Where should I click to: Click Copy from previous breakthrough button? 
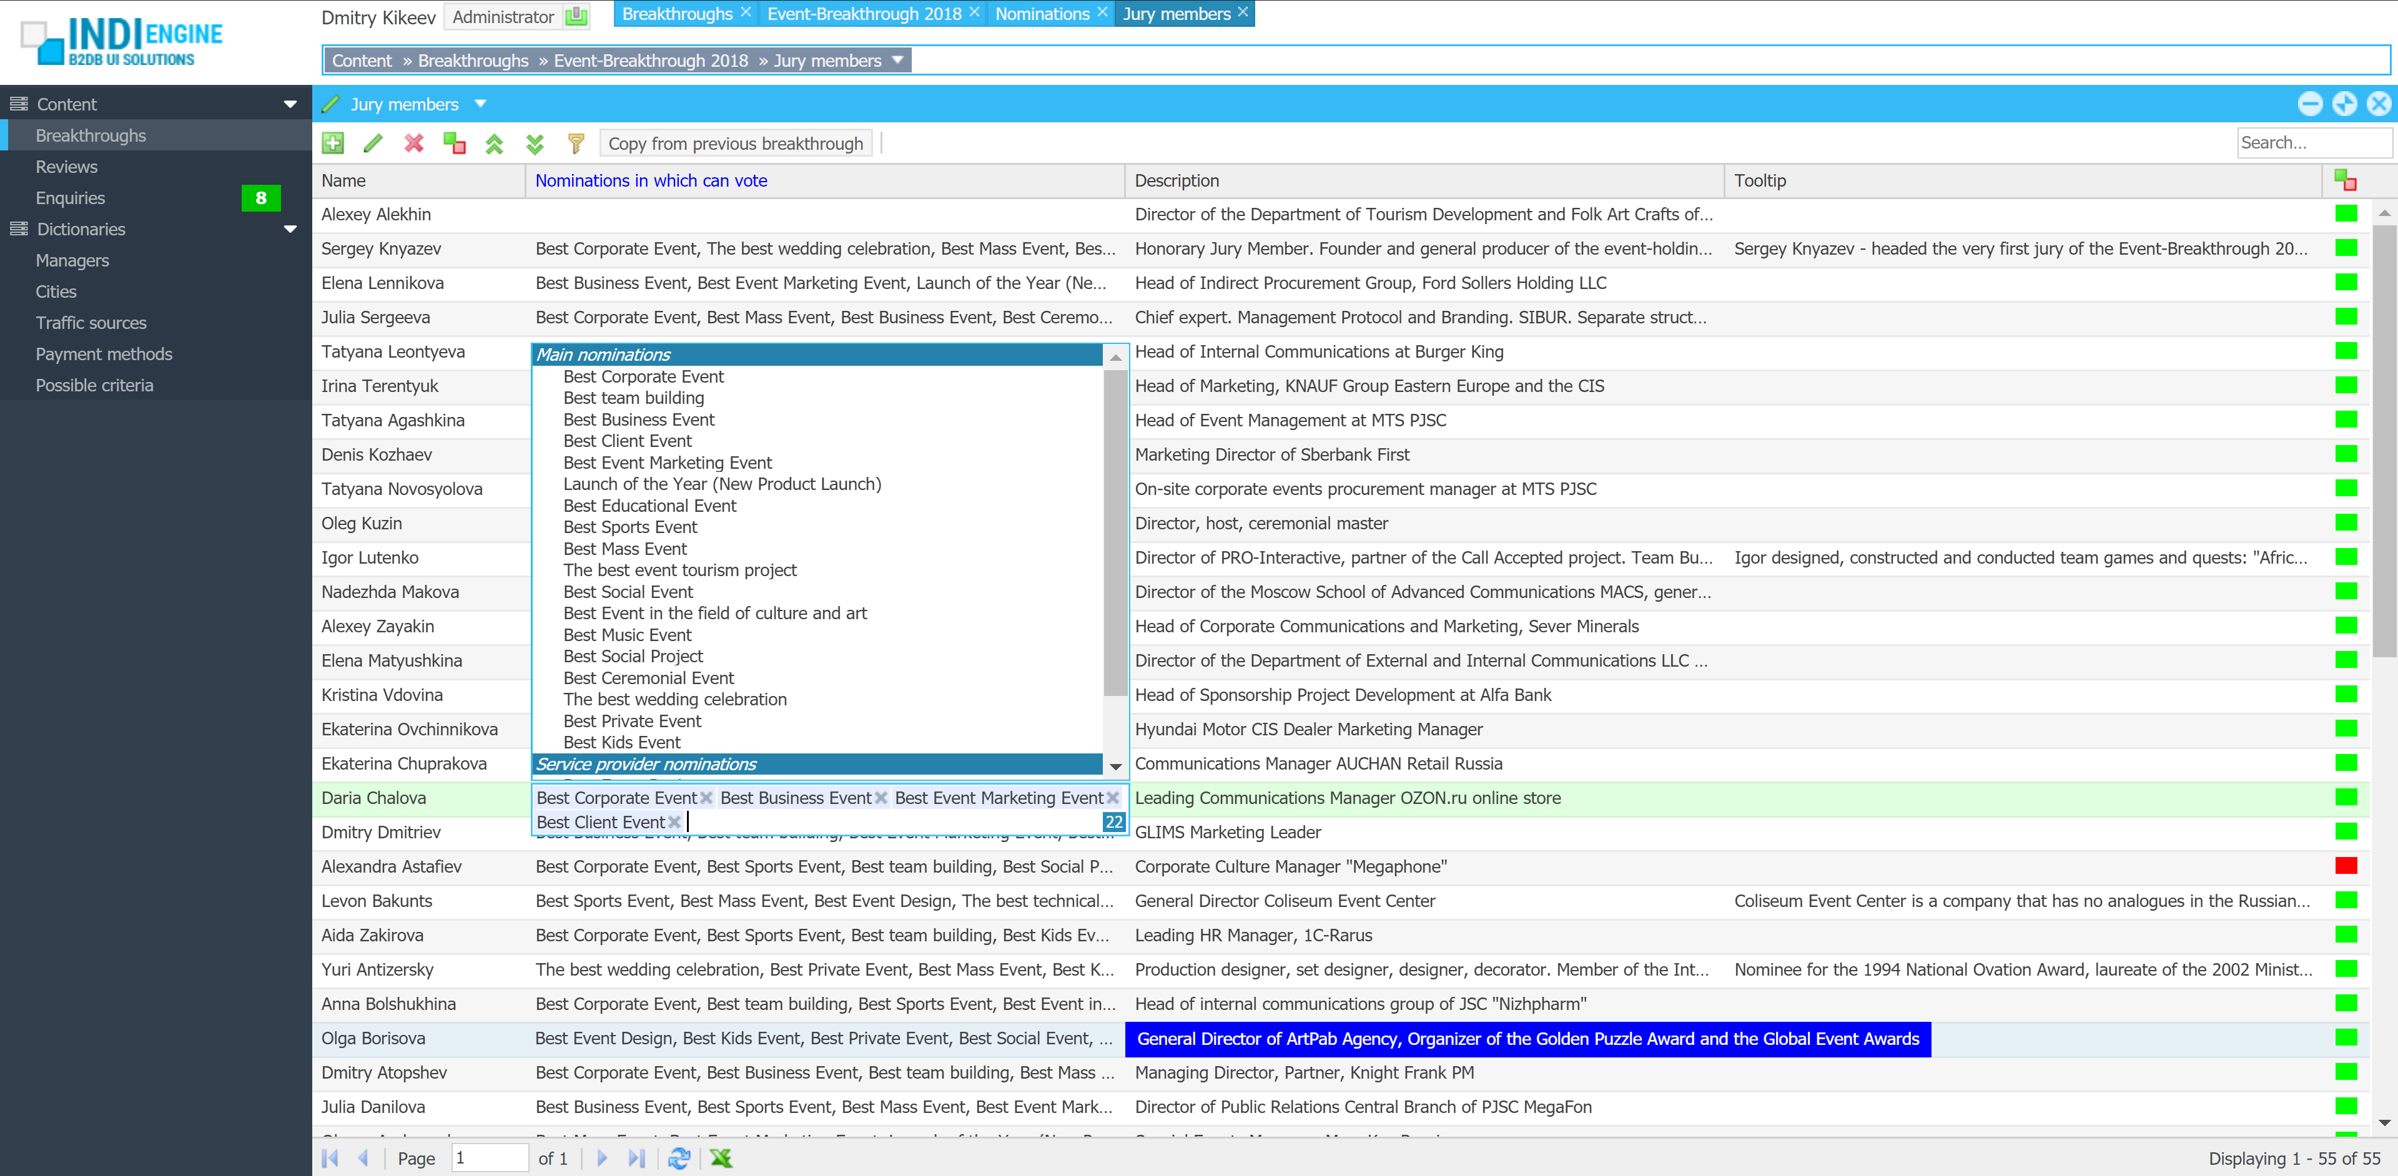point(736,144)
